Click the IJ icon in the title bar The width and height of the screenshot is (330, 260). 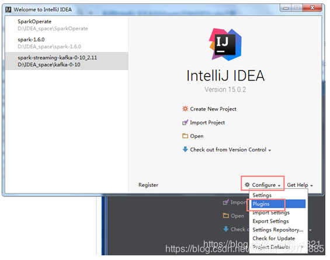[x=8, y=10]
